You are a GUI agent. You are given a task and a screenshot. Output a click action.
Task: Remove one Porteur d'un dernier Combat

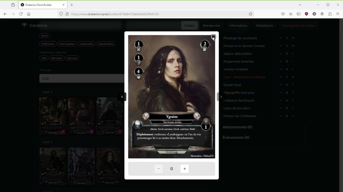click(281, 46)
